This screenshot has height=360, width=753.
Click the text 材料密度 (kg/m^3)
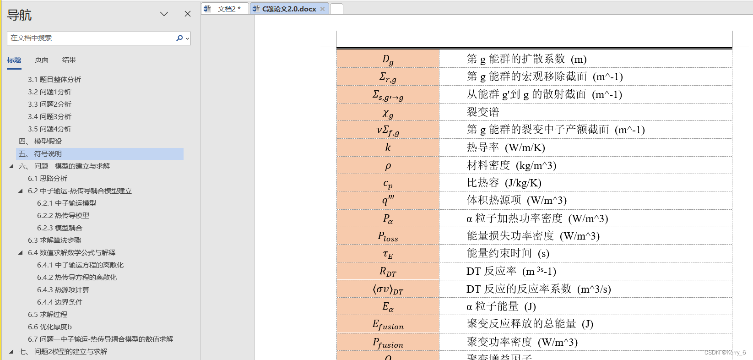[511, 165]
